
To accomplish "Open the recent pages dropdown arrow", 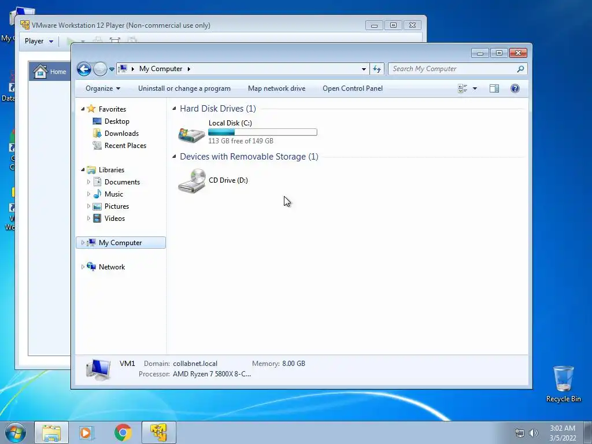I will (112, 69).
